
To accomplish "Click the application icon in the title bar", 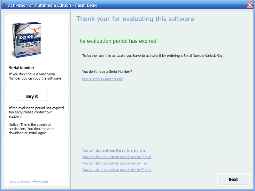I will [x=4, y=5].
